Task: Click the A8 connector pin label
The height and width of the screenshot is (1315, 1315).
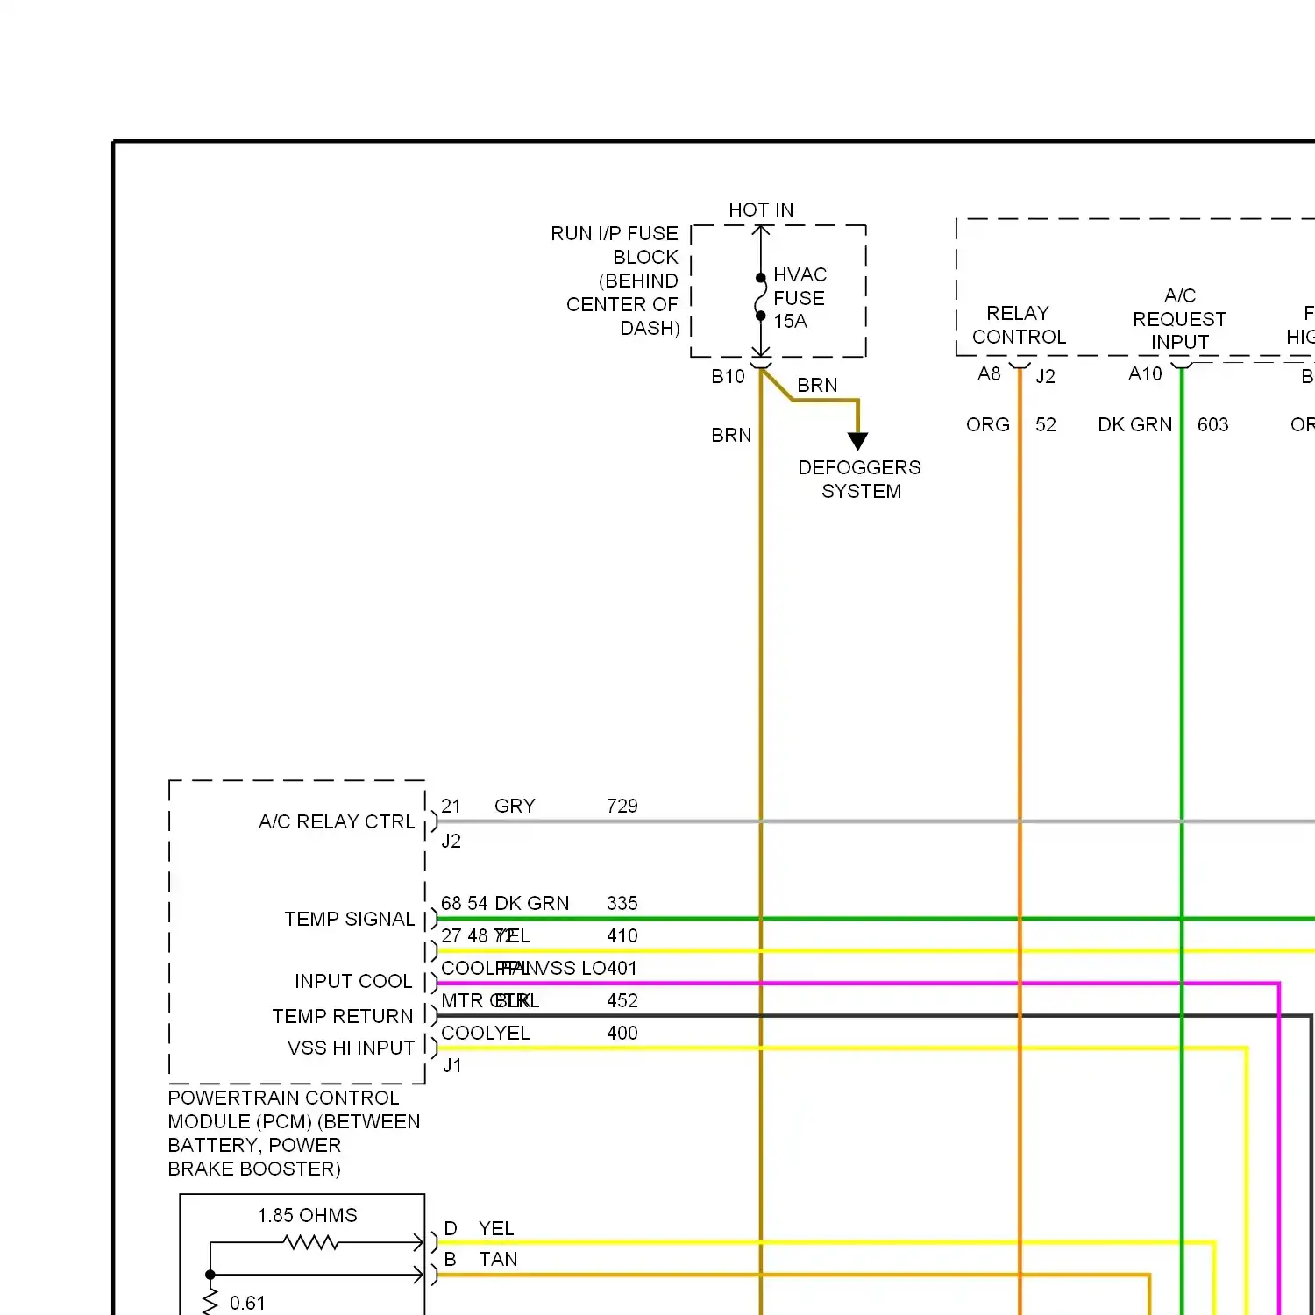Action: (x=989, y=373)
